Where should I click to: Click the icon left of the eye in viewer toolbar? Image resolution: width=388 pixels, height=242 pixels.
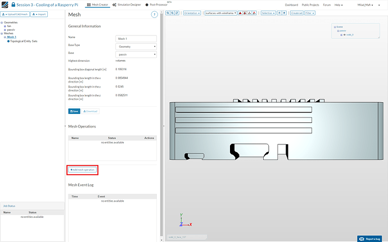[279, 13]
